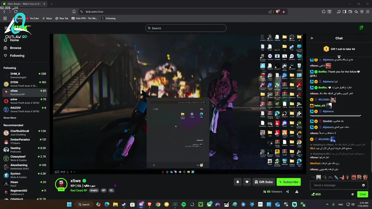Open chat settings gear icon
The width and height of the screenshot is (372, 209).
tap(353, 194)
